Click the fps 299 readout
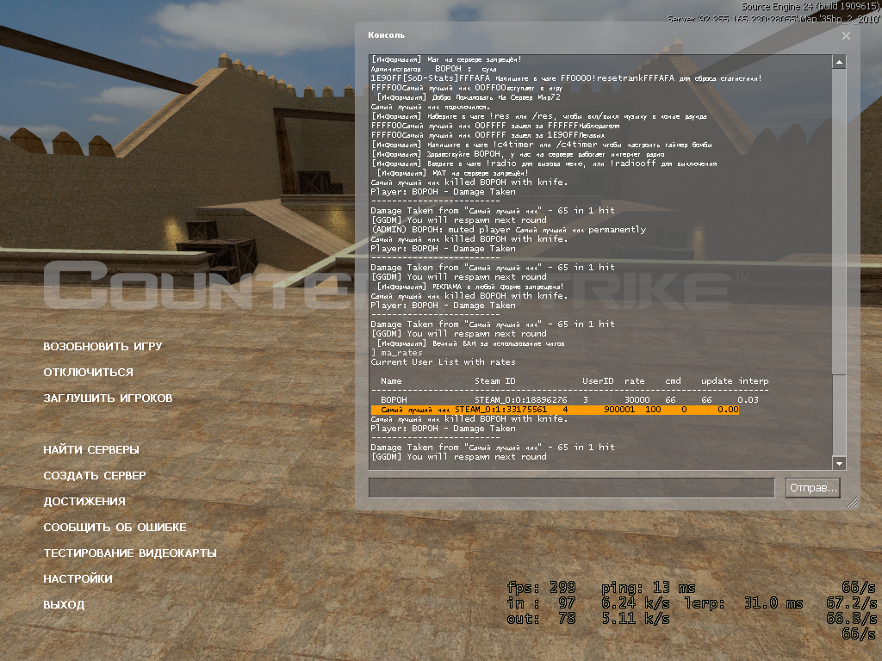882x661 pixels. tap(541, 588)
